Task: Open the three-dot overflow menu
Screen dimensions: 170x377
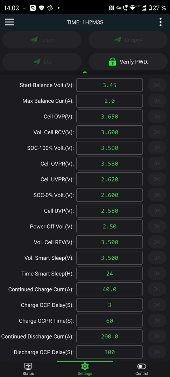Action: [160, 22]
